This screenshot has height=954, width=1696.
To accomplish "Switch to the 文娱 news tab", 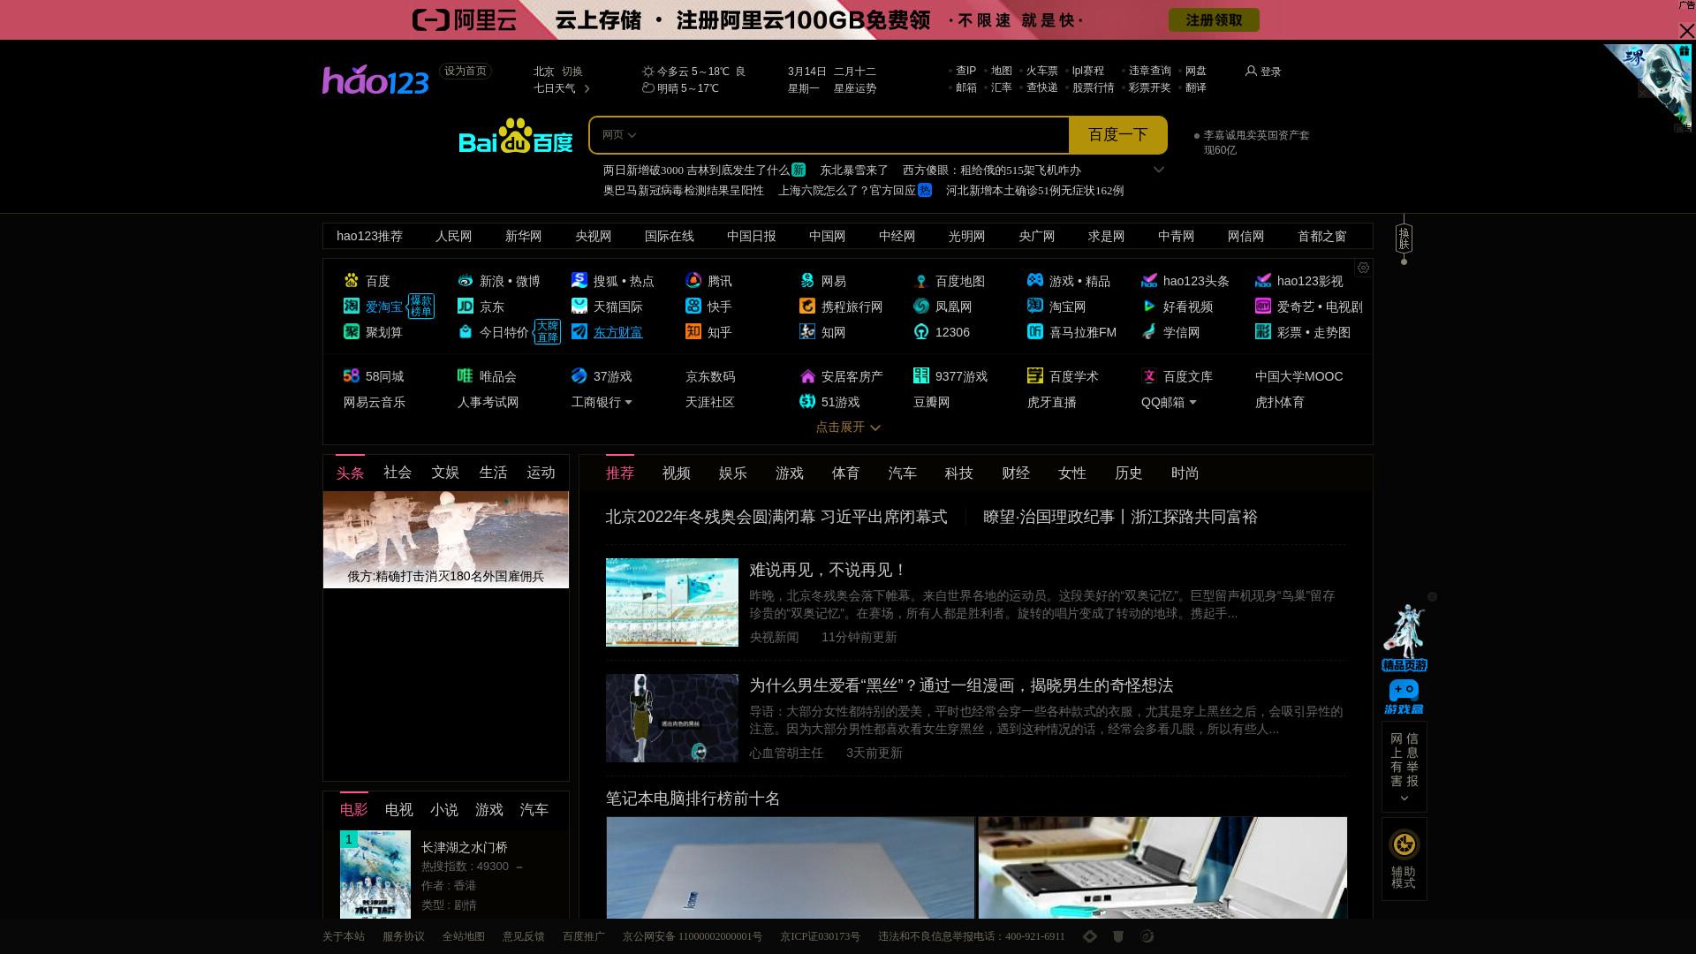I will 445,473.
